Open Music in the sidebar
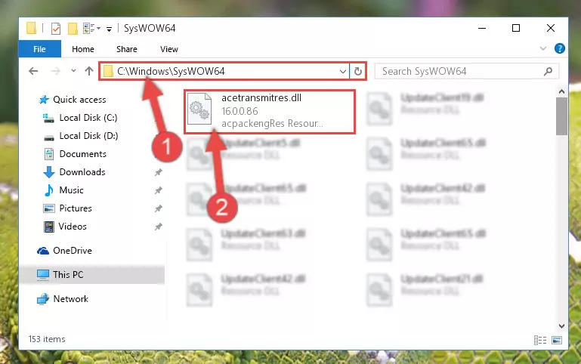 tap(71, 190)
